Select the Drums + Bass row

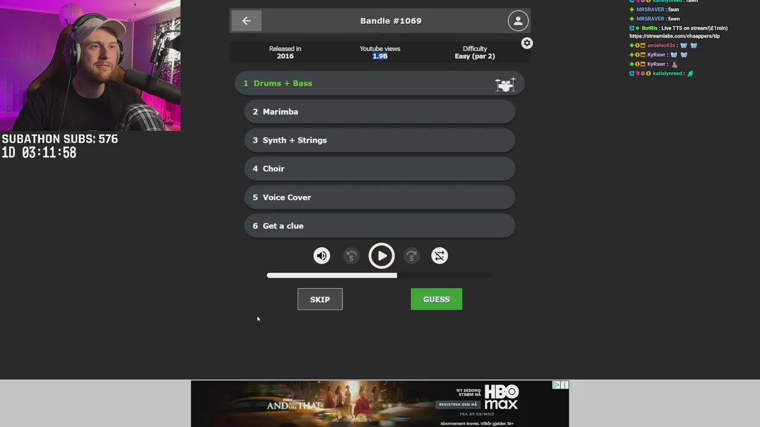[380, 83]
